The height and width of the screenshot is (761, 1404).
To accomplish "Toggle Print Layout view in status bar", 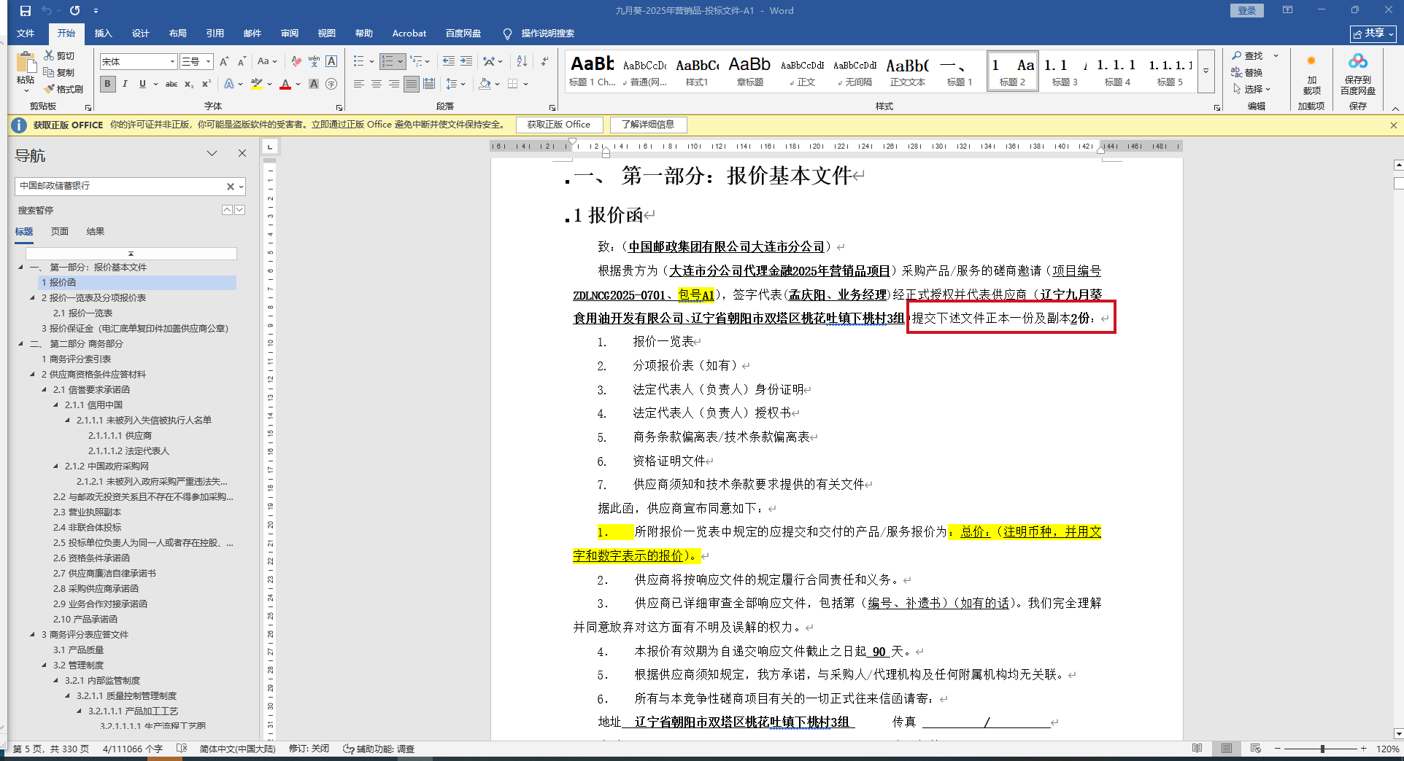I will click(x=1227, y=749).
